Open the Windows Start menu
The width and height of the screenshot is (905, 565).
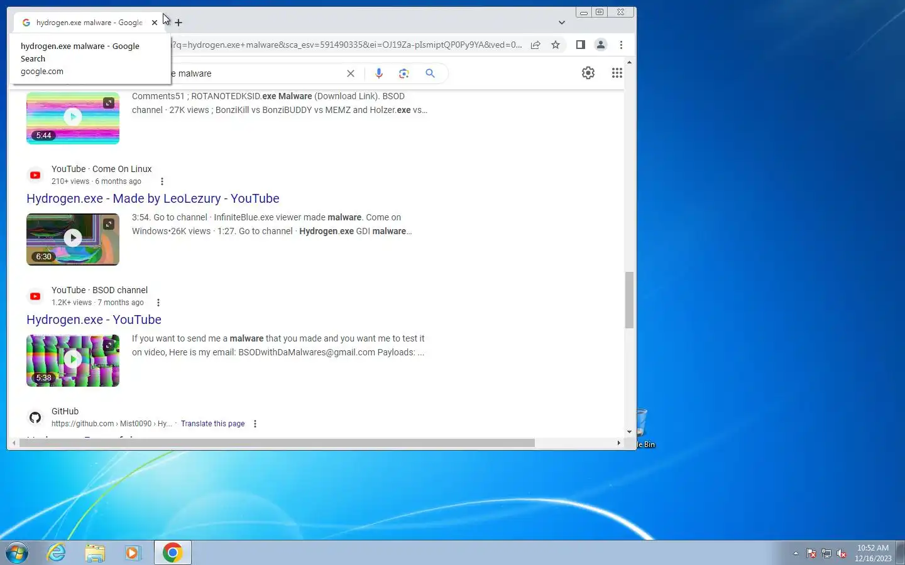[17, 552]
